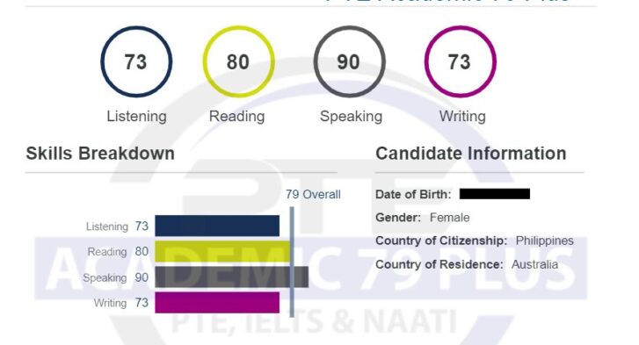Click the Reading 80 label in breakdown chart
The image size is (639, 345).
[x=118, y=252]
